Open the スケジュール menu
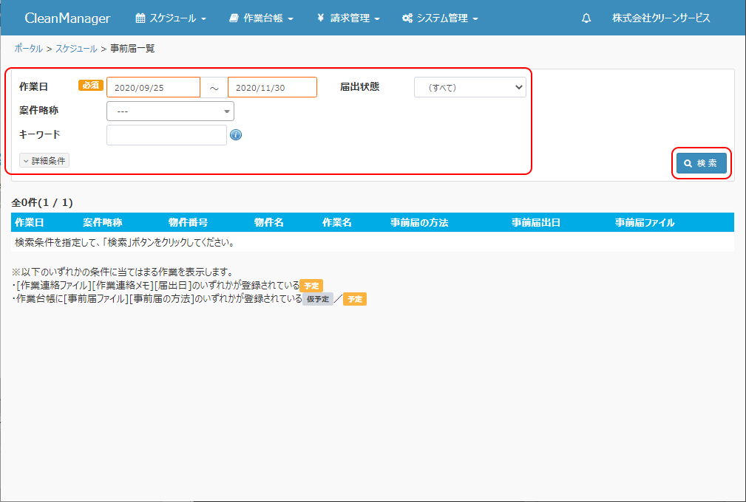This screenshot has height=502, width=746. [171, 18]
